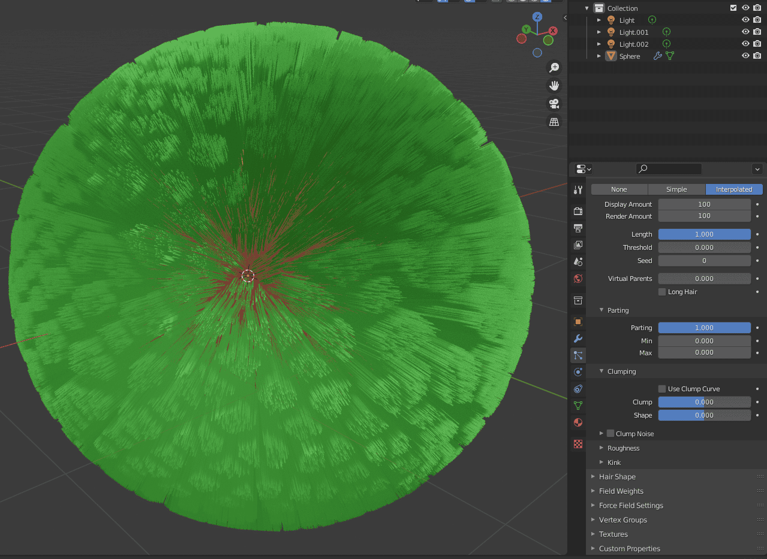Hide the Light.001 object in viewport
This screenshot has height=559, width=767.
(744, 32)
